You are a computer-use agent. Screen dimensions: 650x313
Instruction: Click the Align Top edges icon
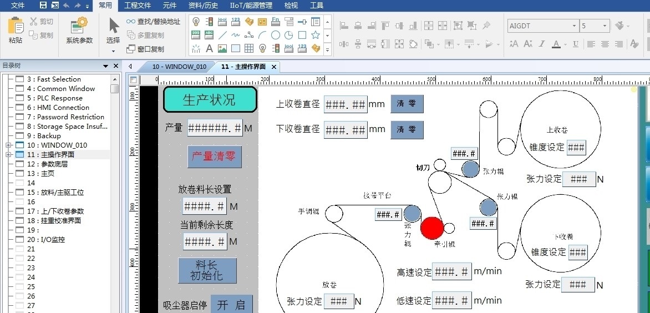tap(385, 26)
